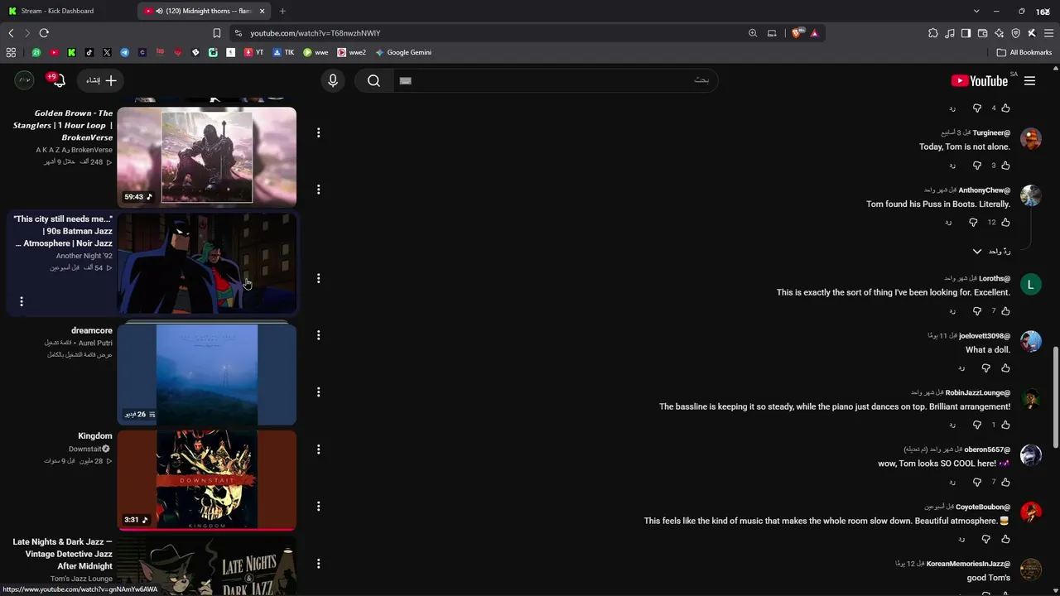This screenshot has width=1060, height=596.
Task: Like CoyoteBoubon's comment
Action: (x=1005, y=540)
